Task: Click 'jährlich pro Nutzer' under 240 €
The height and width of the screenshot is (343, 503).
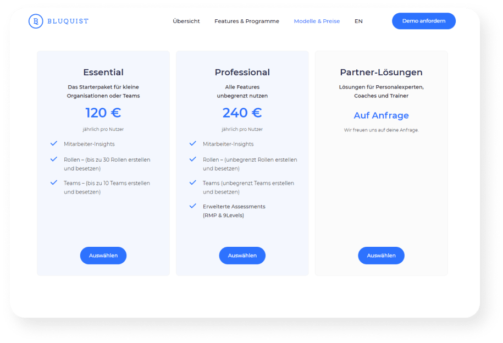Action: tap(242, 129)
